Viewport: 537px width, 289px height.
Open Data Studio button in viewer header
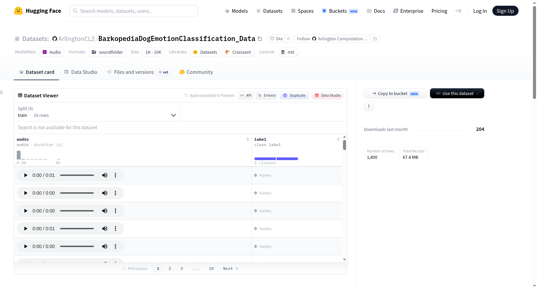click(x=328, y=95)
